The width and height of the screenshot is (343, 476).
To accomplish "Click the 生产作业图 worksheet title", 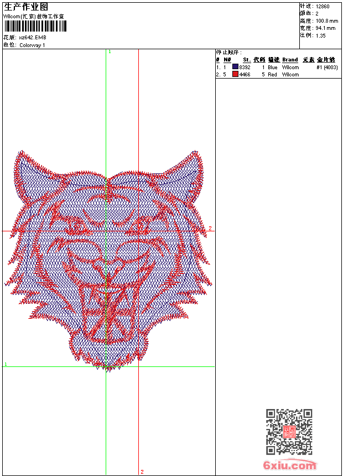I will coord(26,7).
